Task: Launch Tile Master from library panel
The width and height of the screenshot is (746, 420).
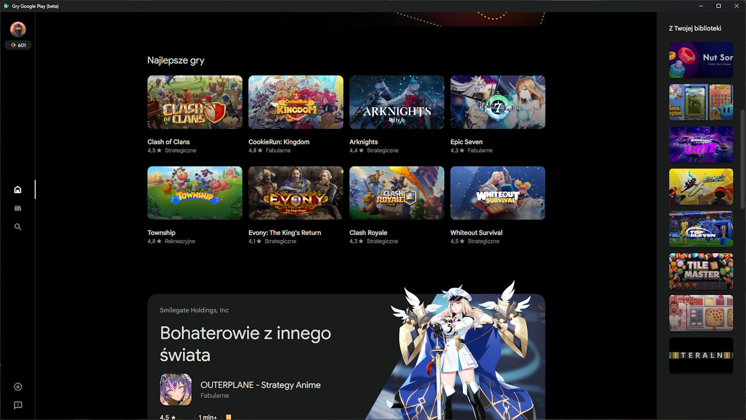Action: (701, 271)
